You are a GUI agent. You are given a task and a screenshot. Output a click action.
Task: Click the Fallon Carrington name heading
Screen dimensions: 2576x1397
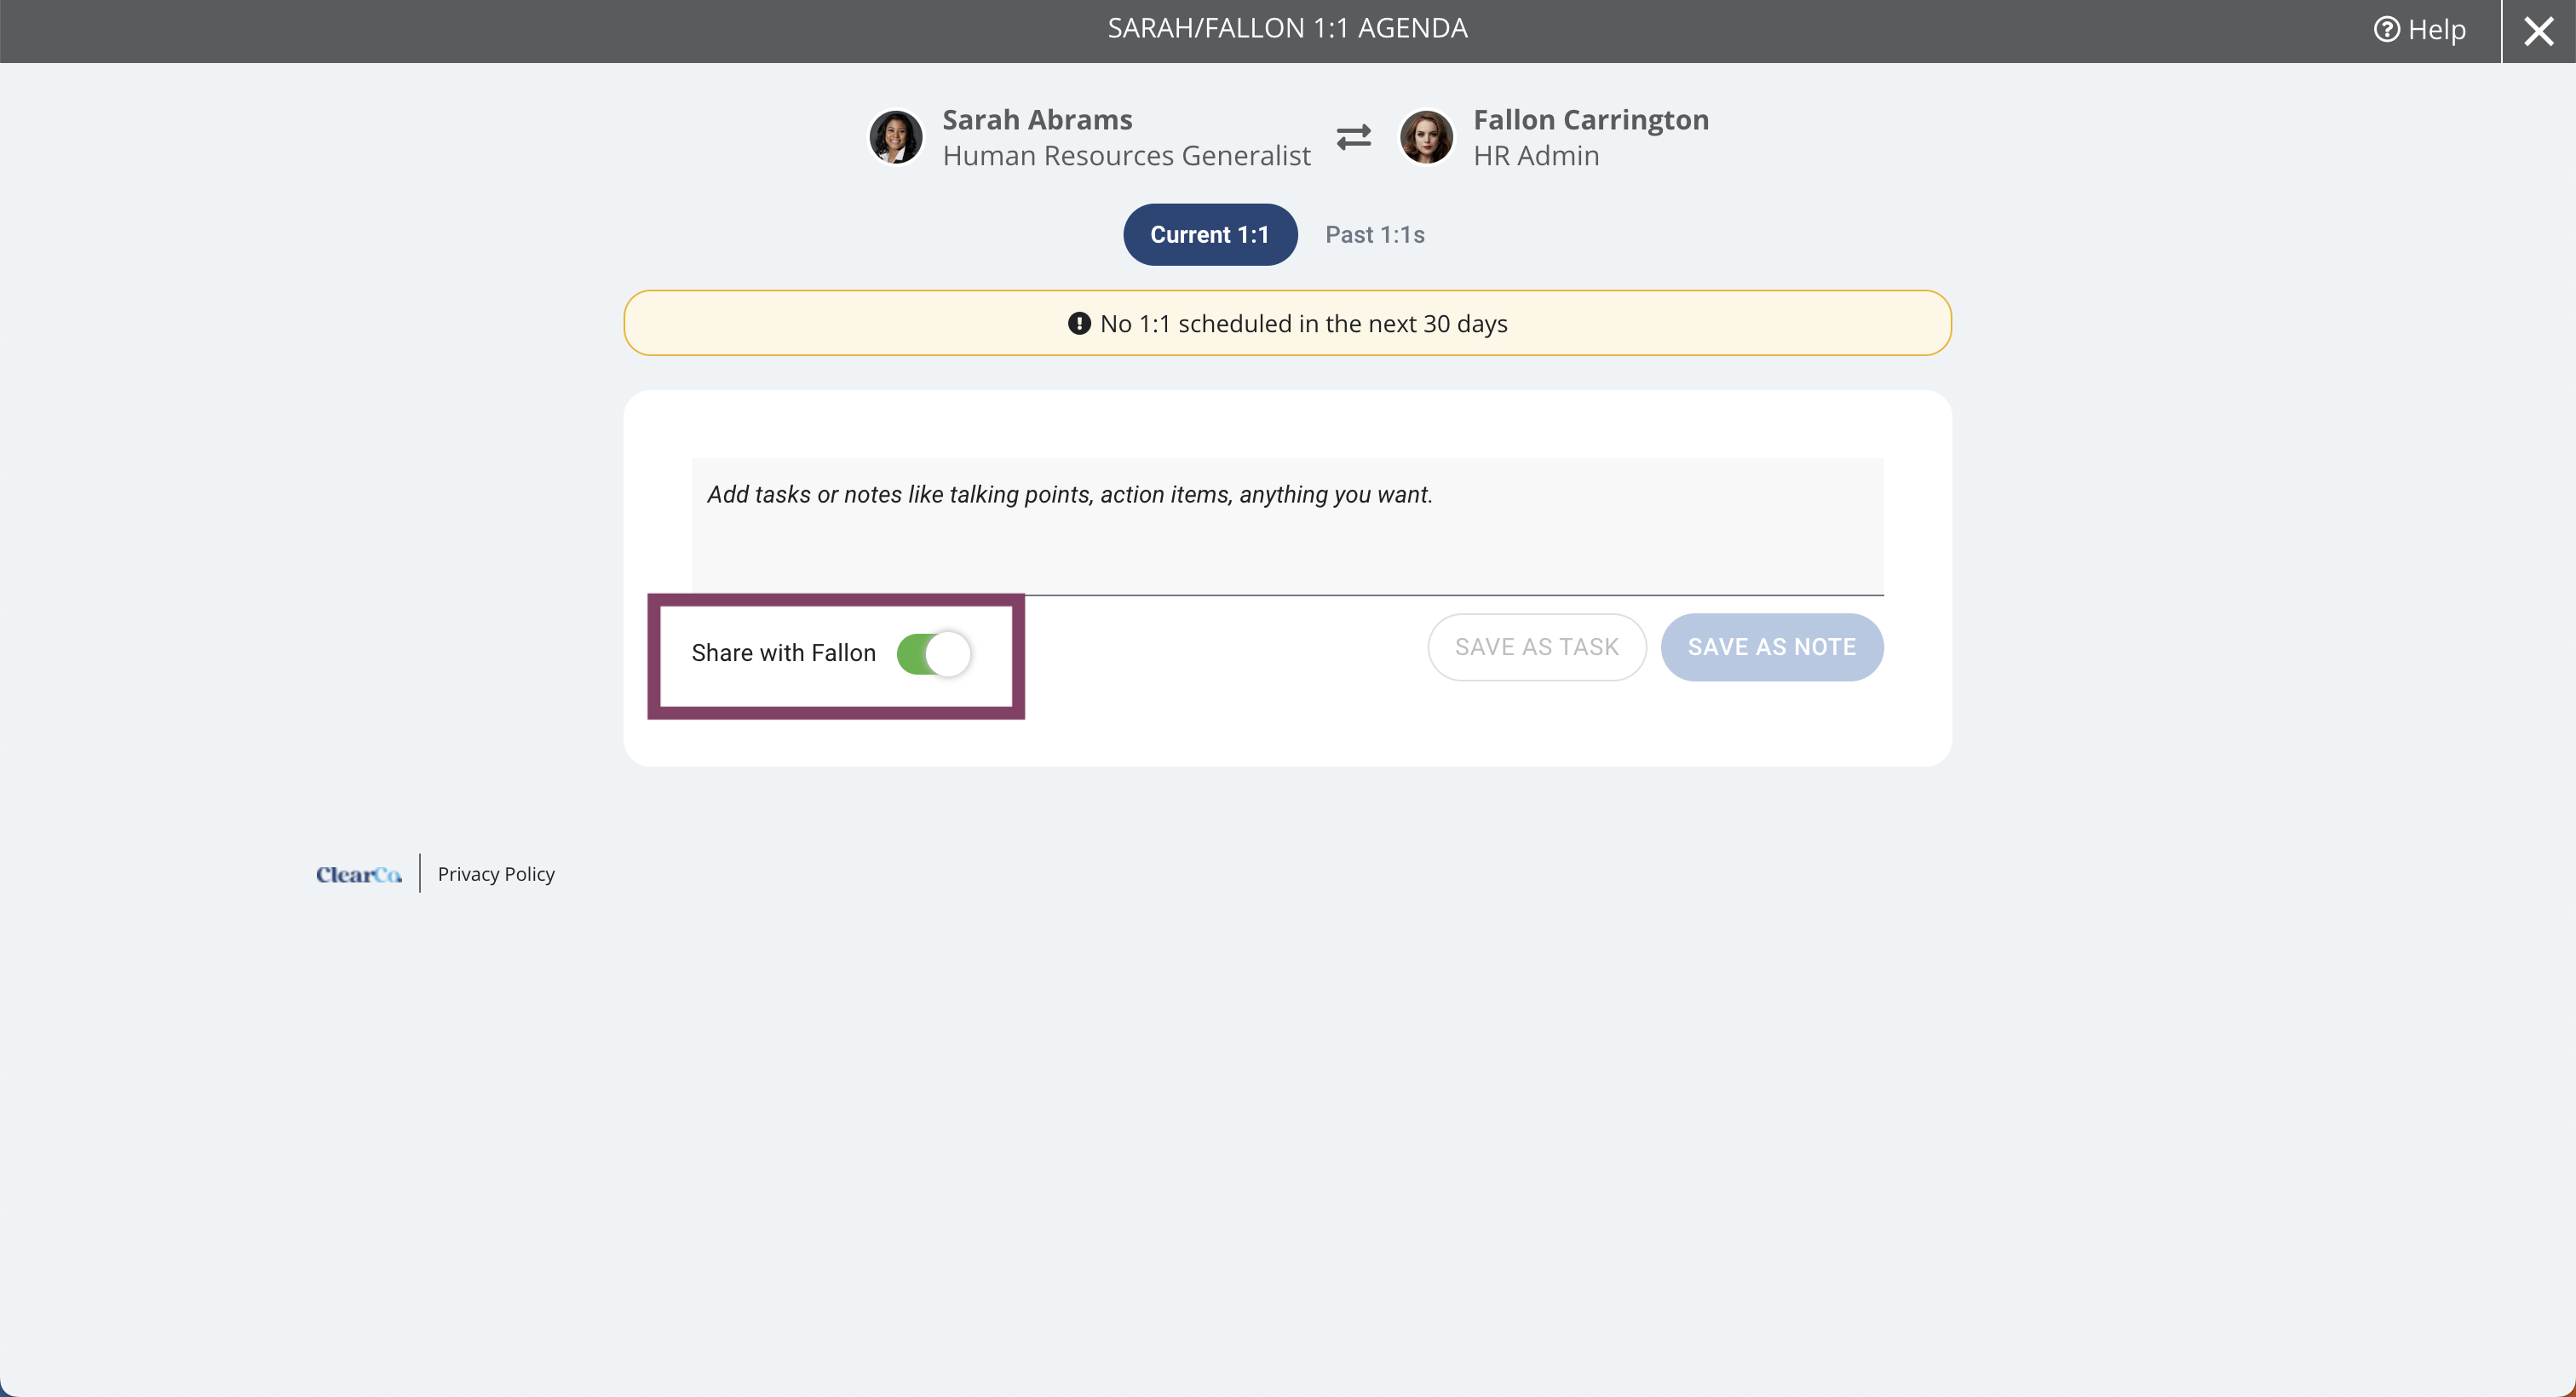pyautogui.click(x=1591, y=119)
